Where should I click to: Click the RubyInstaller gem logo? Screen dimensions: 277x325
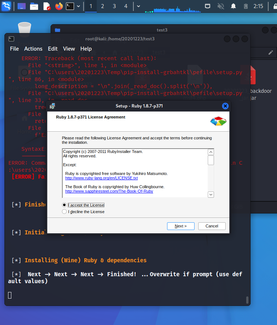(218, 121)
